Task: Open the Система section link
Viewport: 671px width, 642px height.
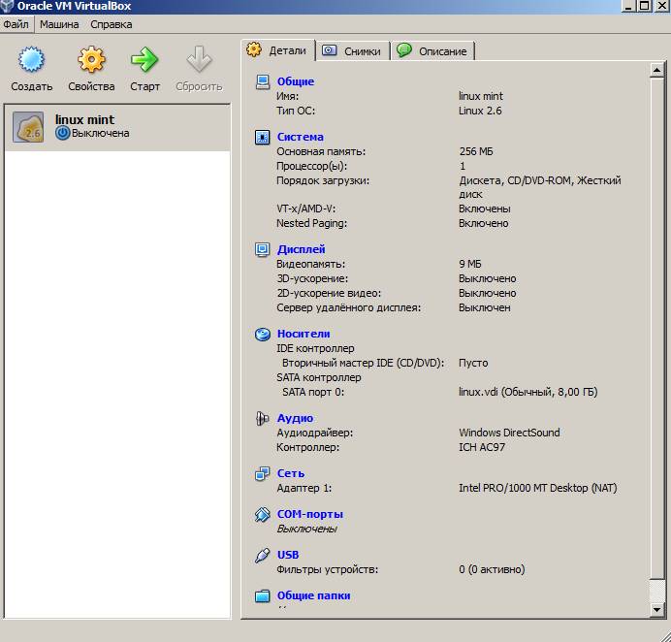Action: pyautogui.click(x=300, y=137)
